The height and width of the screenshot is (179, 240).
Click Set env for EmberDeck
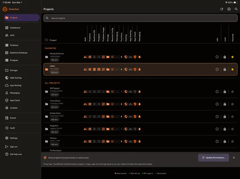54,120
